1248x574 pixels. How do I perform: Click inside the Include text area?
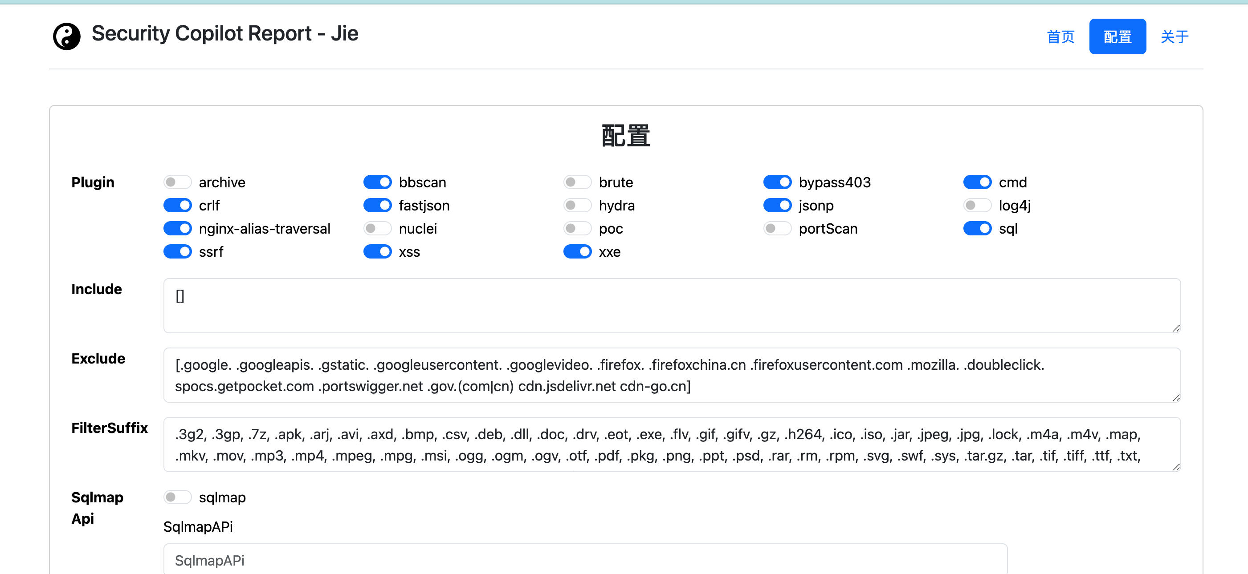tap(672, 305)
